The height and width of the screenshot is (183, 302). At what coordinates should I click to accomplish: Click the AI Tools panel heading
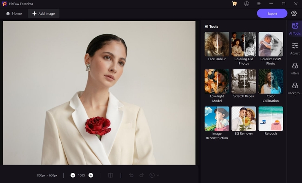[x=211, y=26]
